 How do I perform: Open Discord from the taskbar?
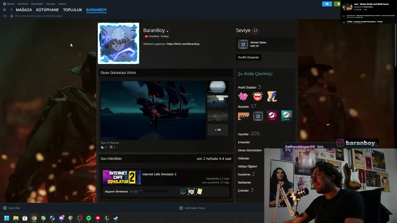tap(61, 218)
